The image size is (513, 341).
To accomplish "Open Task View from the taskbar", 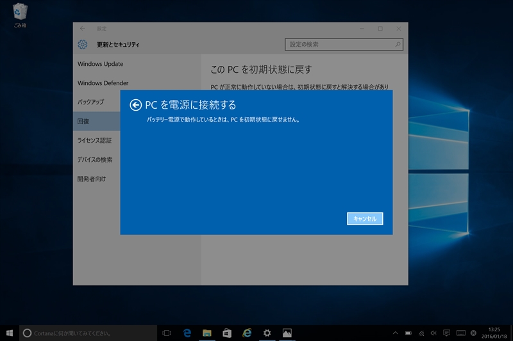I will (167, 333).
